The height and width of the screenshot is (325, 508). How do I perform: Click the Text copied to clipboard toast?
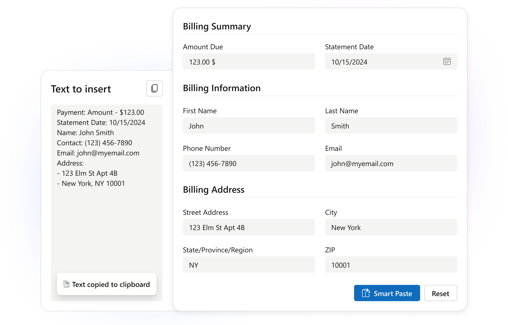[x=106, y=284]
